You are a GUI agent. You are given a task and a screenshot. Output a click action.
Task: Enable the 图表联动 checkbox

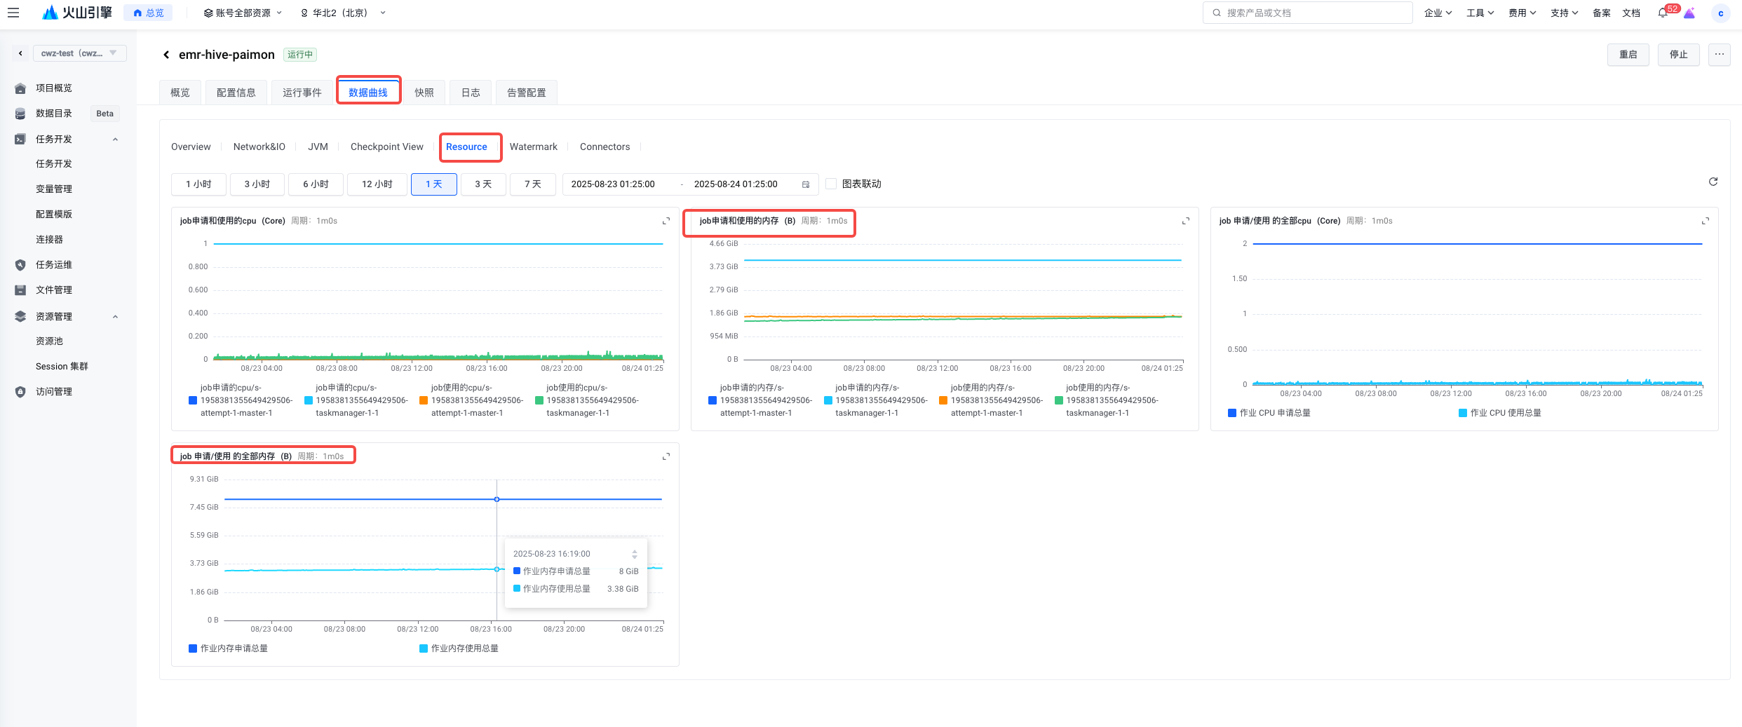831,184
